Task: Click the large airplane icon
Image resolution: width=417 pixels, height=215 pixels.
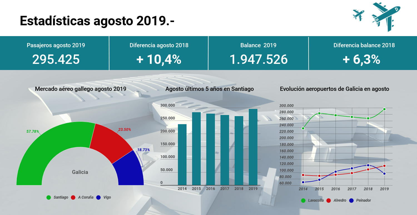Action: (386, 17)
